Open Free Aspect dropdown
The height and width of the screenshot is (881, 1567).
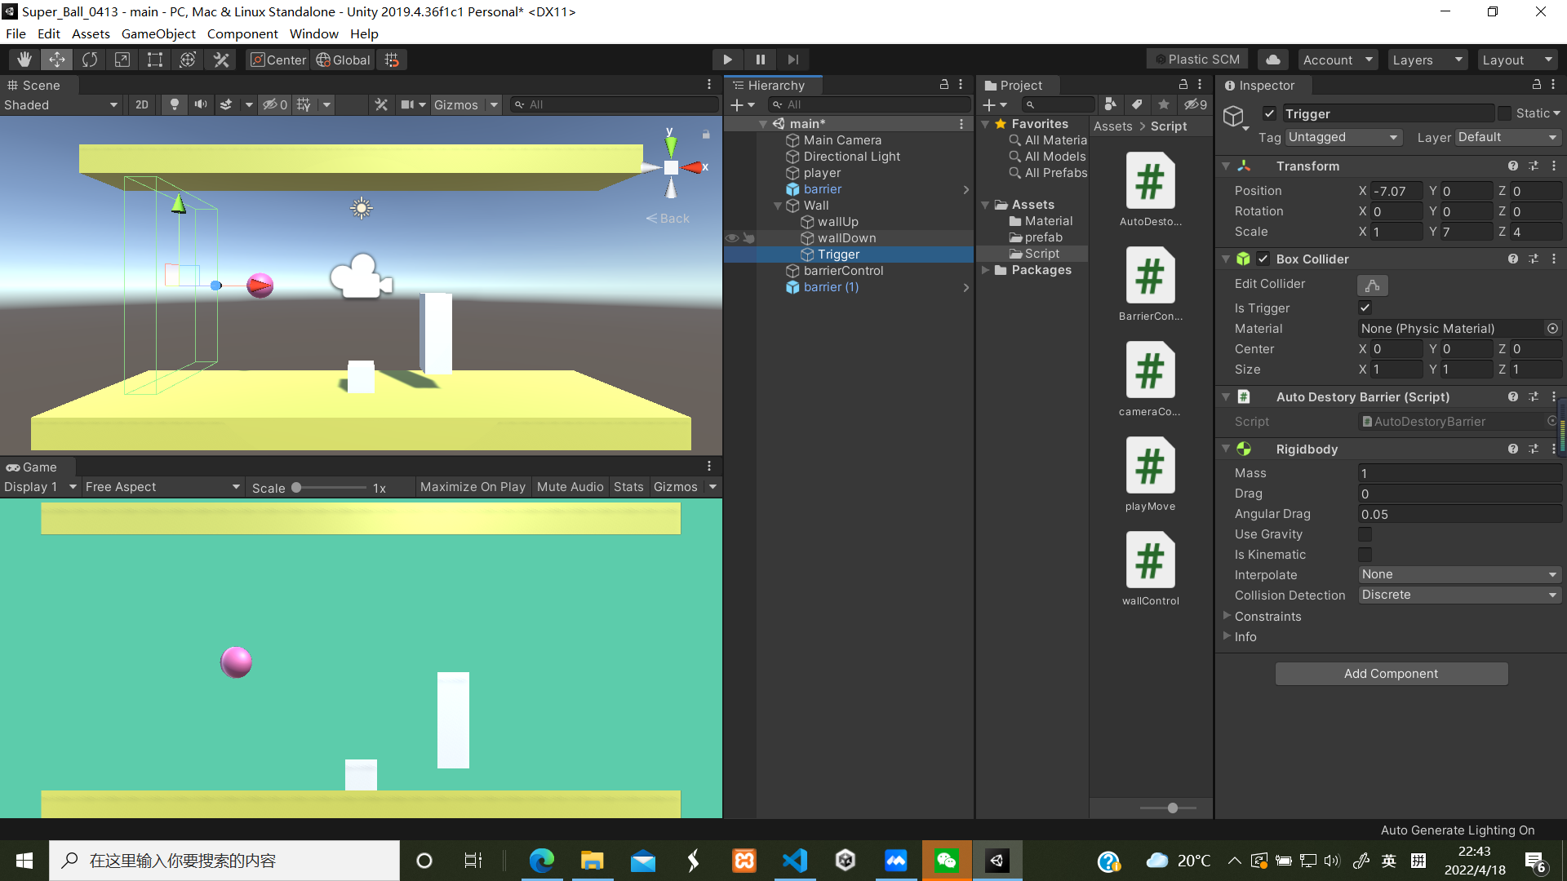point(162,487)
